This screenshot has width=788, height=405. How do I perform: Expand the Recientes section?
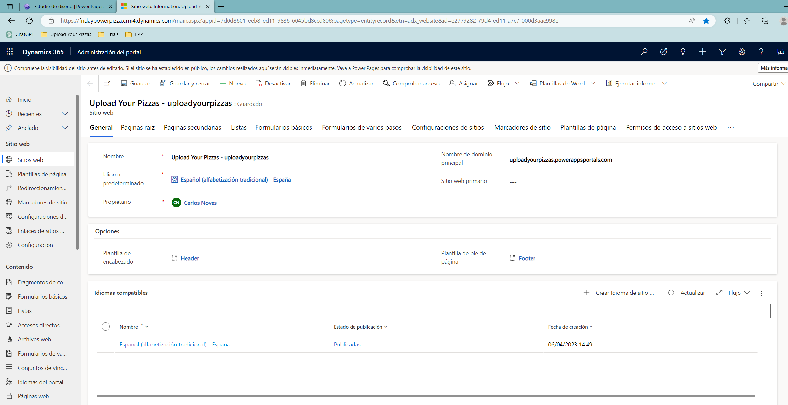(65, 114)
